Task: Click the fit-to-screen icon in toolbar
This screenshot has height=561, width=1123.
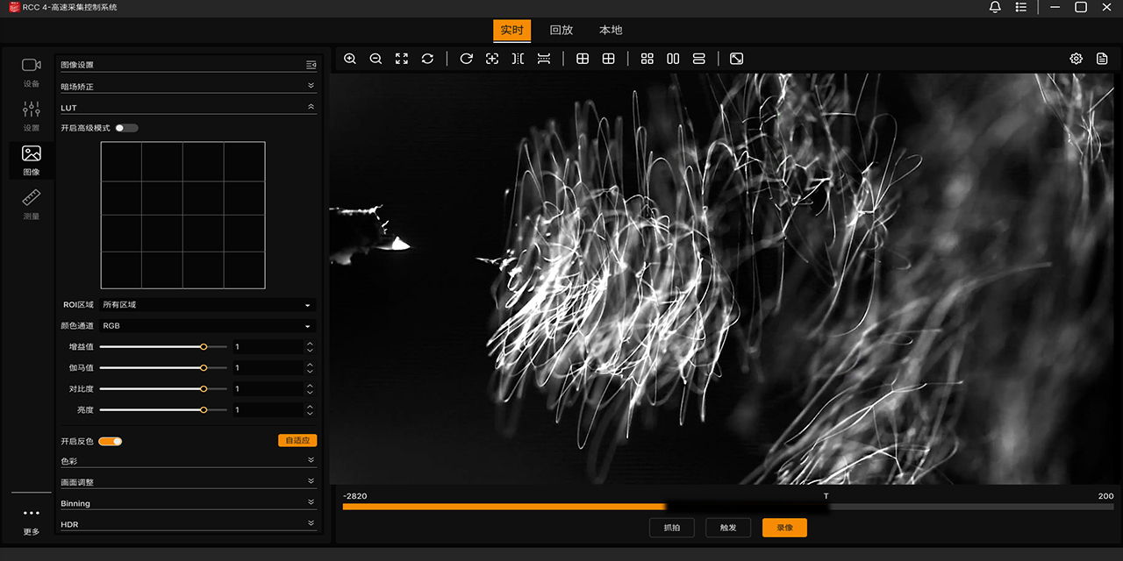Action: pyautogui.click(x=402, y=59)
